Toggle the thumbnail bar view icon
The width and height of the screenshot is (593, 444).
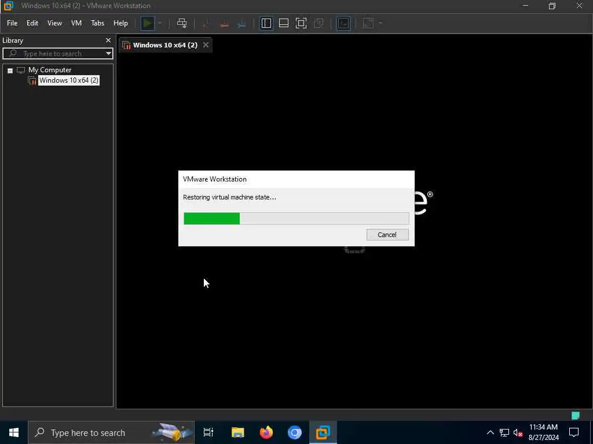tap(284, 23)
